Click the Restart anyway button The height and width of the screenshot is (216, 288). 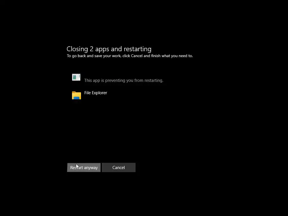click(x=84, y=168)
